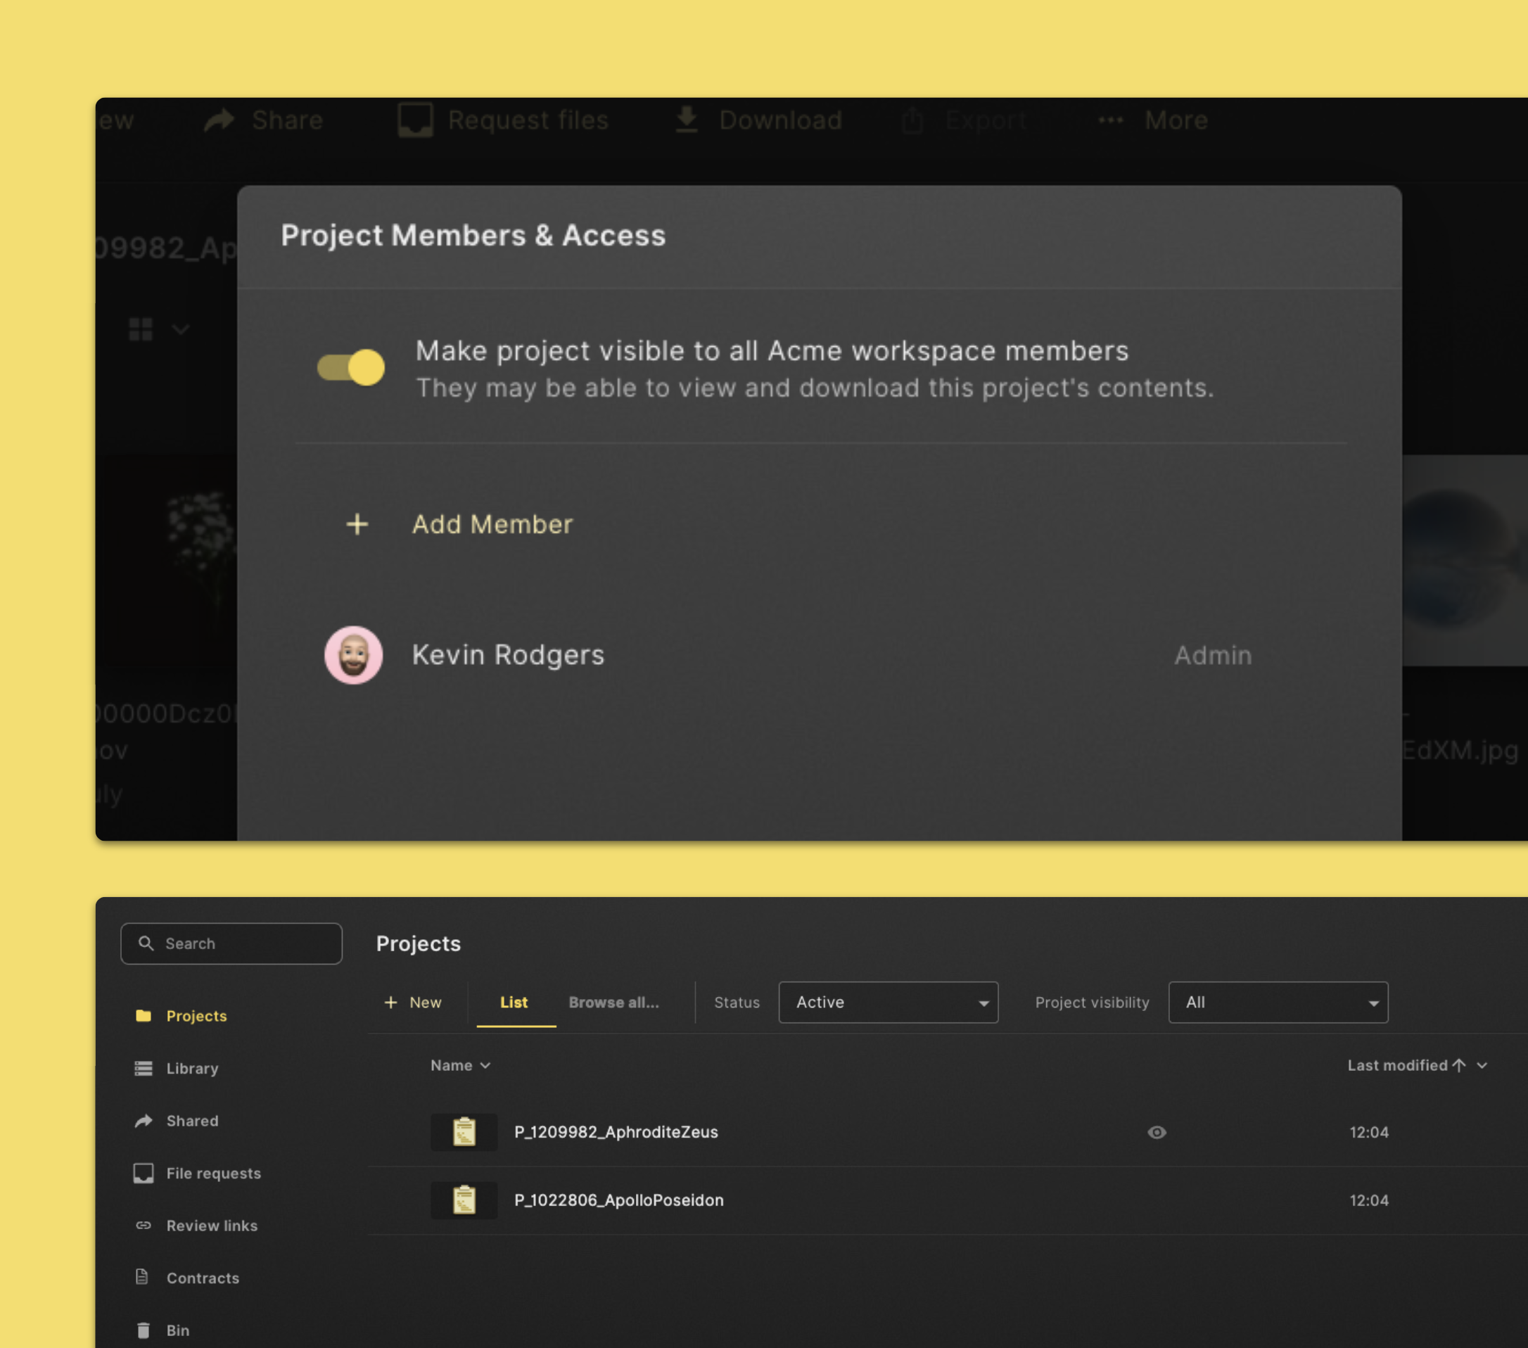1528x1348 pixels.
Task: Click the Search input field
Action: [231, 943]
